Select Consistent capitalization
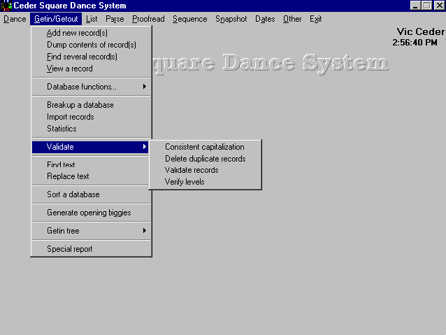446x335 pixels. [205, 147]
